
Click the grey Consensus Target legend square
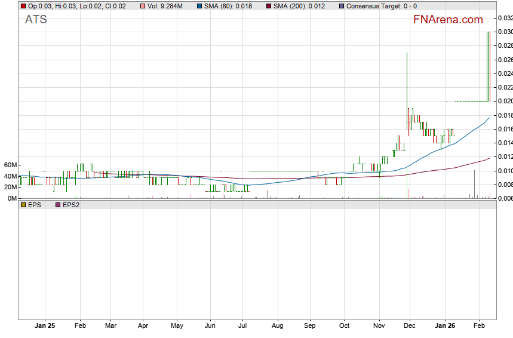tap(341, 6)
